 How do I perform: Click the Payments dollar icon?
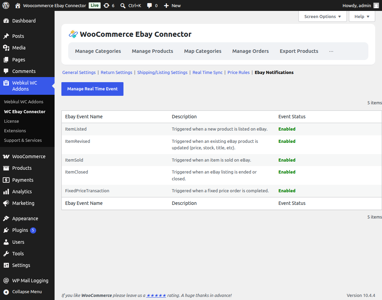coord(6,180)
